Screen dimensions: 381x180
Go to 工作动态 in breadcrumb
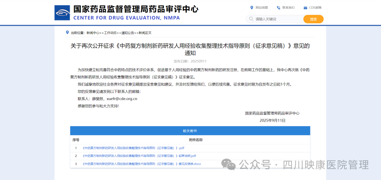[x=110, y=33]
